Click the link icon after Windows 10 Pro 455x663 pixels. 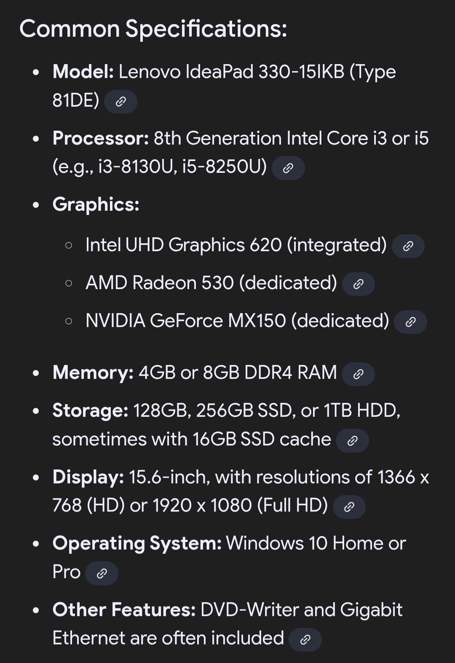coord(102,573)
